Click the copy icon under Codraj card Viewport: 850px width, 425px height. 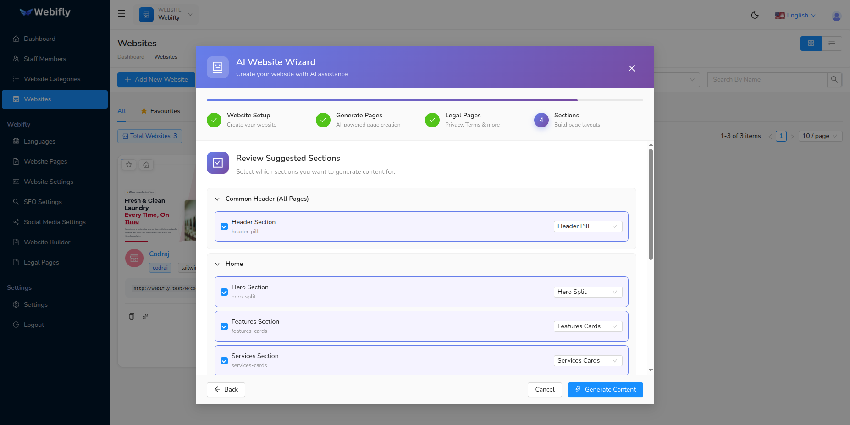[x=132, y=316]
